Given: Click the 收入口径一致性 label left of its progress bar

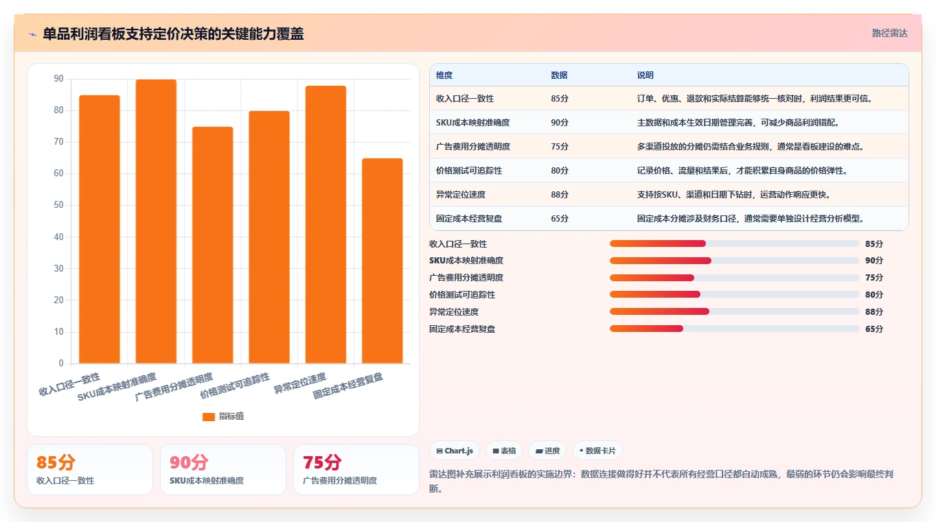Looking at the screenshot, I should point(458,244).
